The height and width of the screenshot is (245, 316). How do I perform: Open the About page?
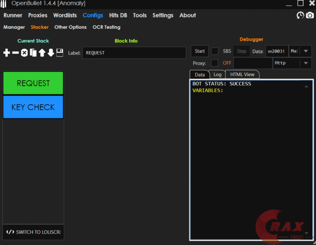(187, 15)
